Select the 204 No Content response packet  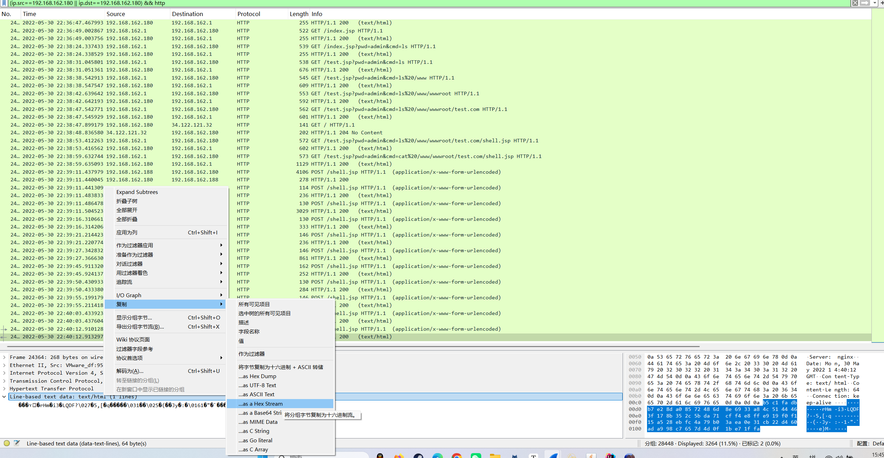click(436, 133)
